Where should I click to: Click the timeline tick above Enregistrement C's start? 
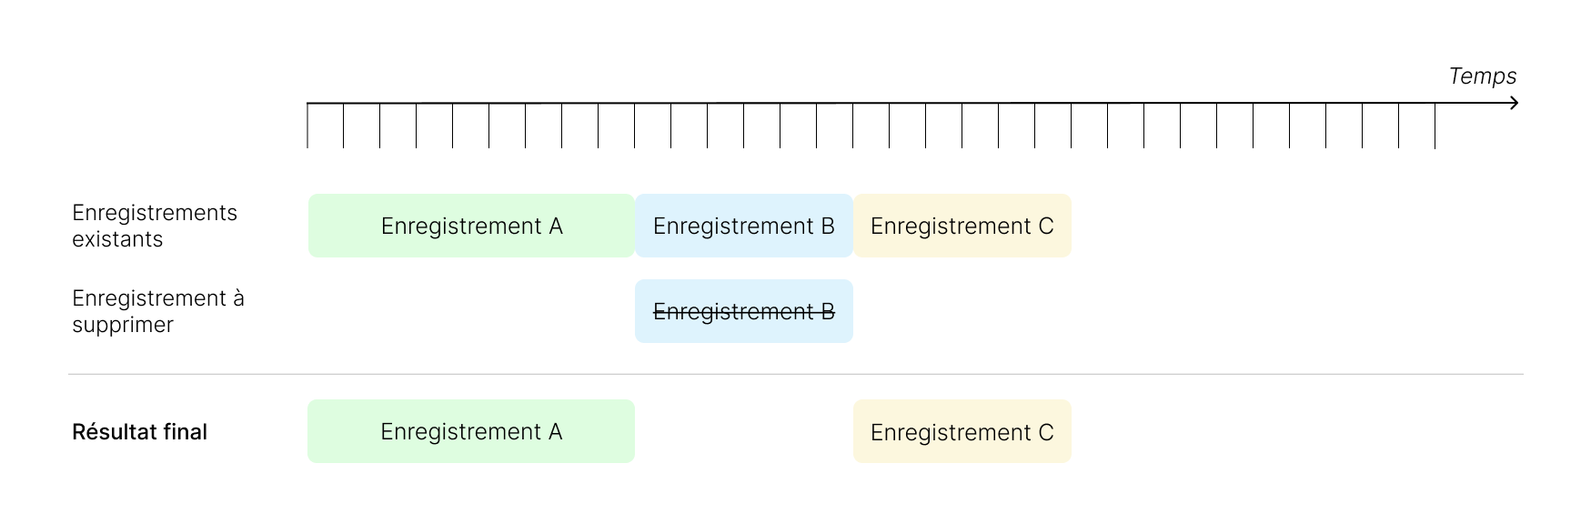tap(853, 126)
